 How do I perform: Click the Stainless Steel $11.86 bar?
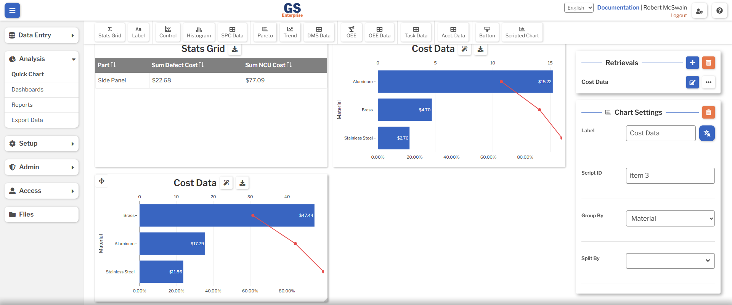pyautogui.click(x=161, y=272)
